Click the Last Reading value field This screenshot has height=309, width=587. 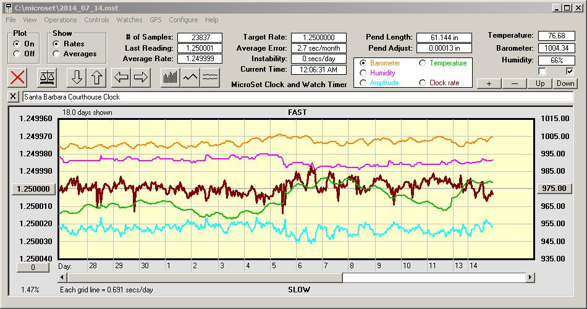pos(200,48)
